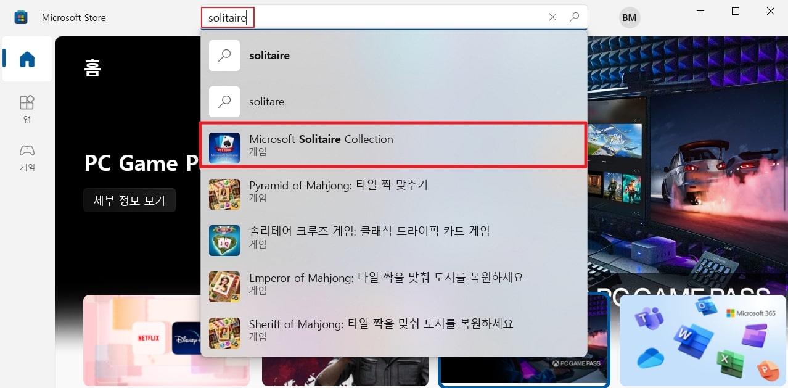Open the BM profile avatar
This screenshot has width=788, height=388.
click(630, 18)
